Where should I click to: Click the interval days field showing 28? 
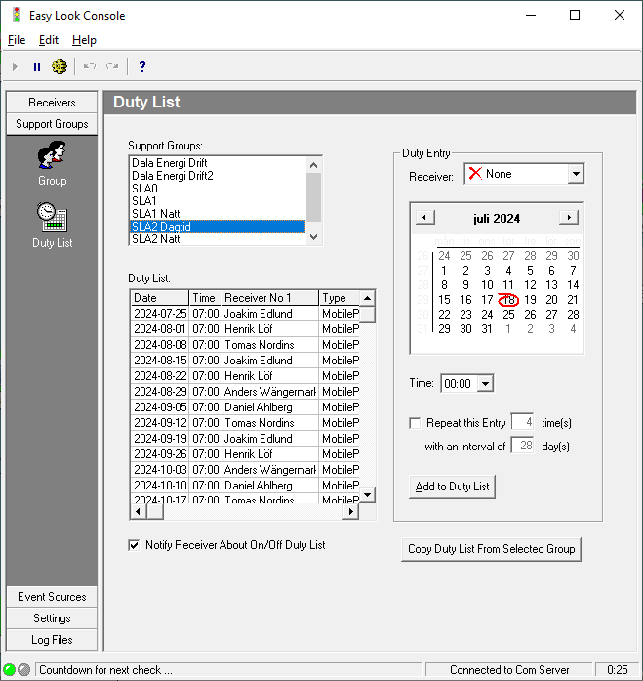coord(522,446)
